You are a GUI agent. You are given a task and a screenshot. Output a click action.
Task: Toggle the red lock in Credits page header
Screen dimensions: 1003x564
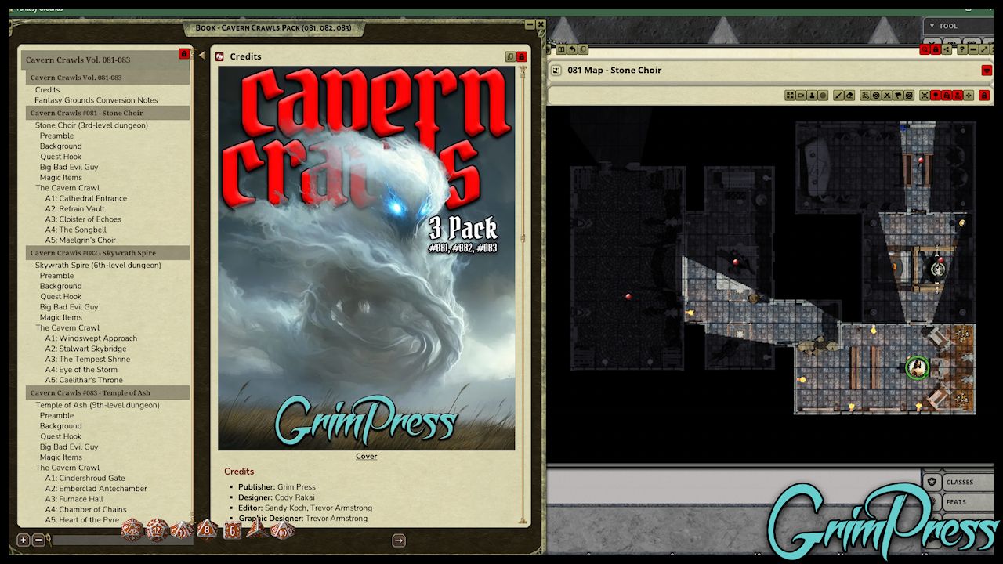[521, 56]
